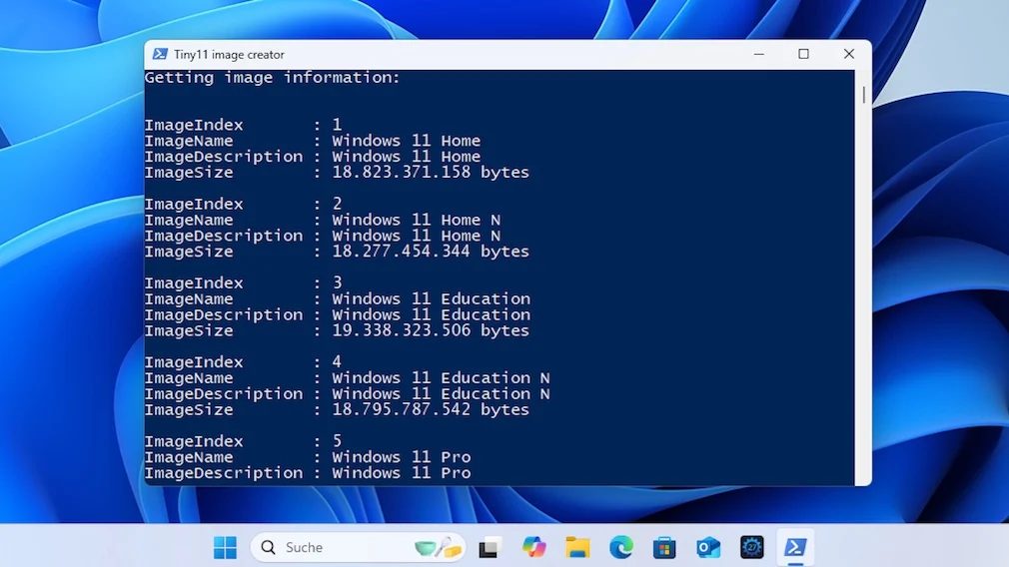The image size is (1009, 567).
Task: Click size '18.277.454.344 bytes'
Action: tap(431, 252)
